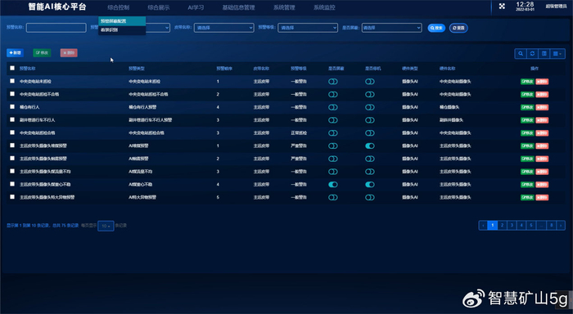
Task: Click the 预警名称 text input field
Action: (56, 28)
